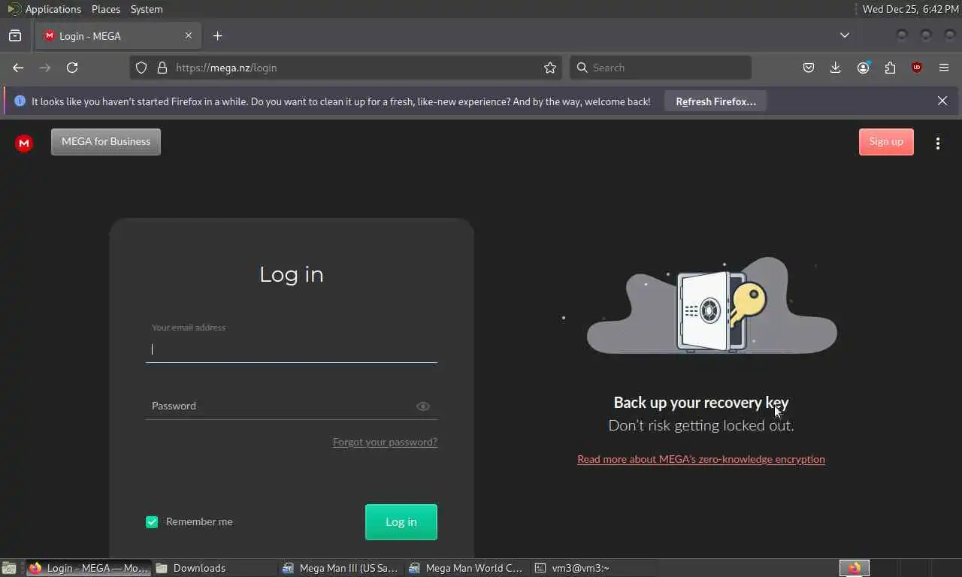
Task: Switch to Login - MEGA Firefox taskbar entry
Action: (x=89, y=568)
